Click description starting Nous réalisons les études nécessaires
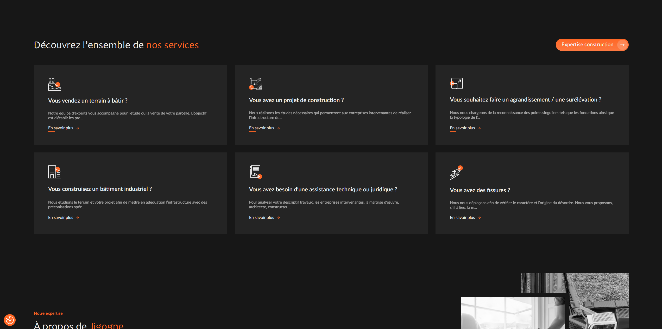This screenshot has height=329, width=662. click(x=330, y=115)
